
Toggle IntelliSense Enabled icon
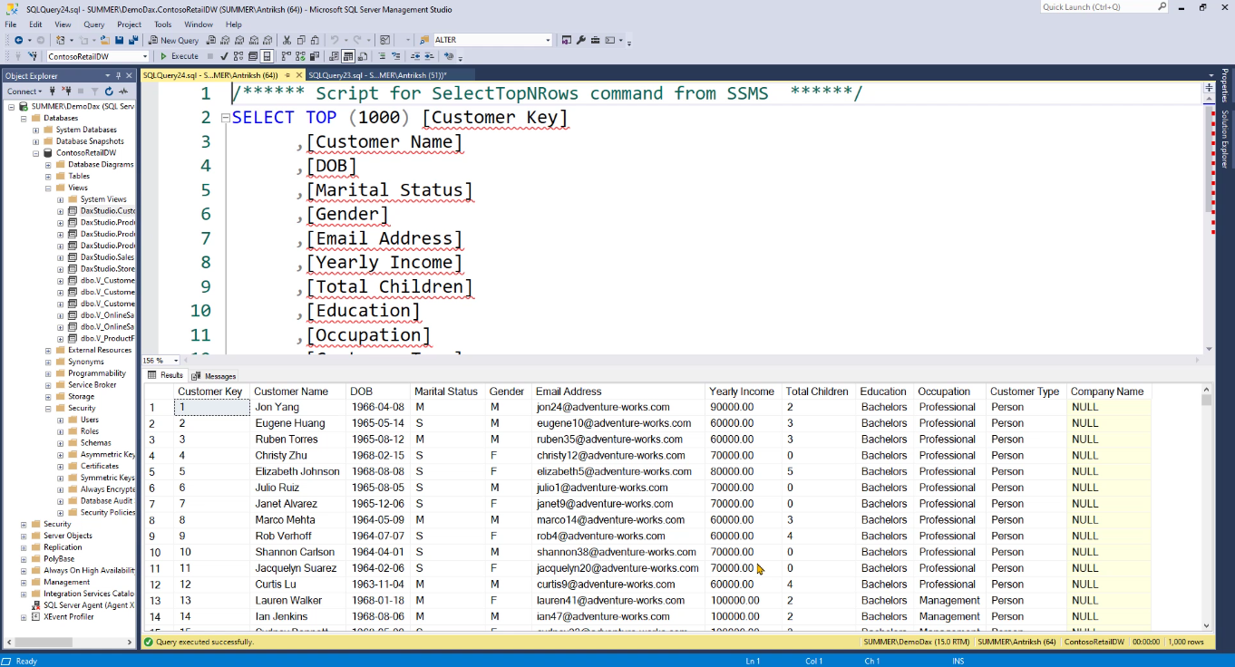[x=267, y=56]
